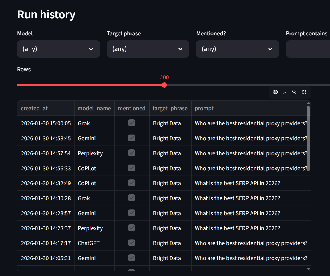Viewport: 330px width, 276px height.
Task: Select the Gemini cell timestamped 14:58:45
Action: point(87,138)
